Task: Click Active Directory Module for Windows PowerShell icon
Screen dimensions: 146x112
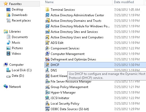Action: point(48,26)
